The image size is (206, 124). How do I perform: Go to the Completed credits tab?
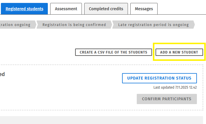click(106, 9)
